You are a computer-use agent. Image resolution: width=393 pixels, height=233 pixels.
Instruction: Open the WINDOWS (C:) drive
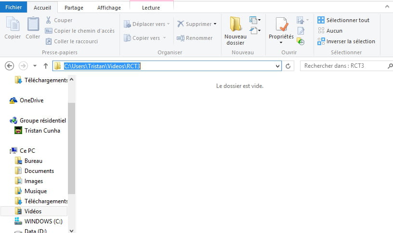point(39,221)
